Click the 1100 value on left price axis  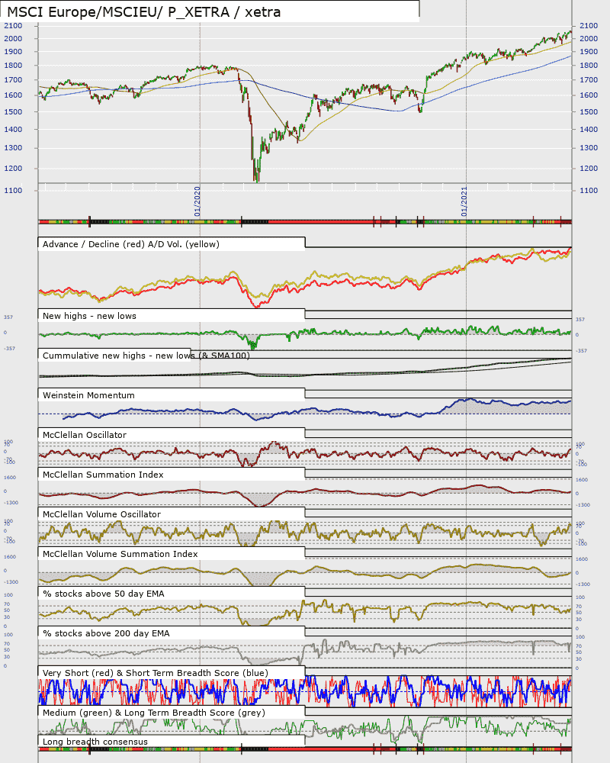(13, 190)
